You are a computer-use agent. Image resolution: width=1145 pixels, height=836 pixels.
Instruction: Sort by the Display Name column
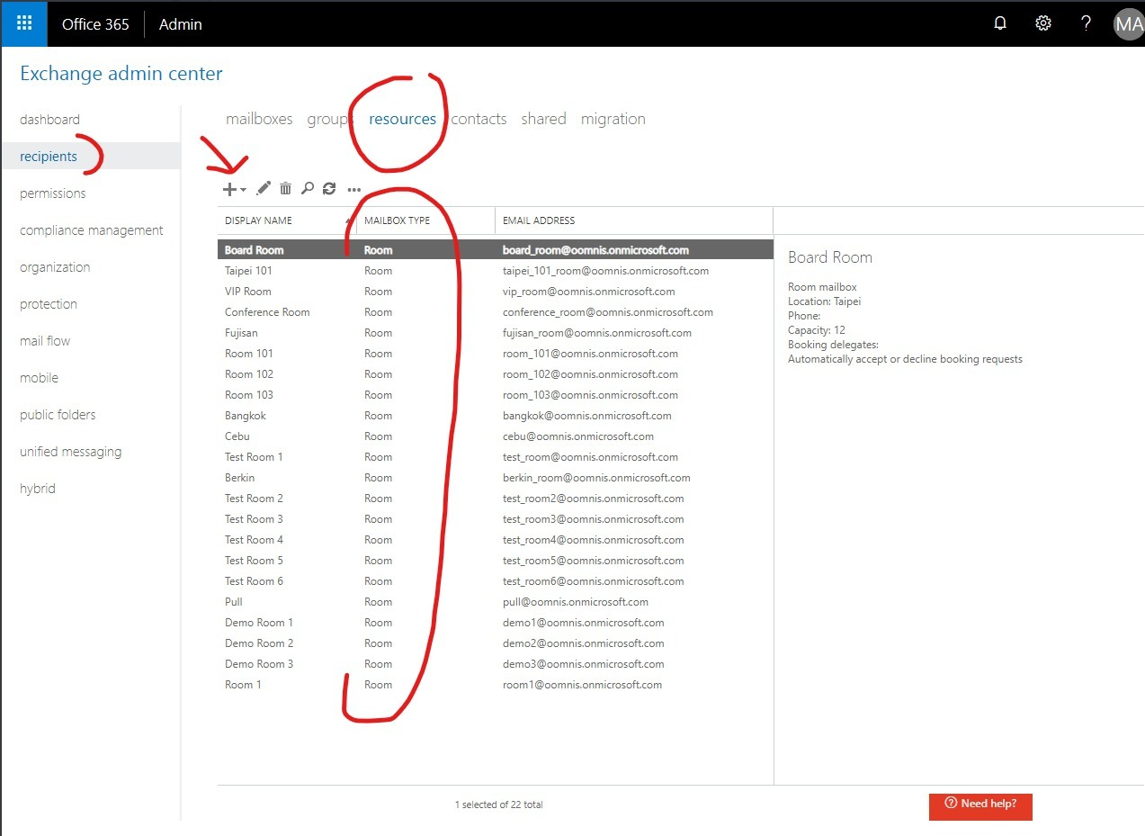(287, 220)
